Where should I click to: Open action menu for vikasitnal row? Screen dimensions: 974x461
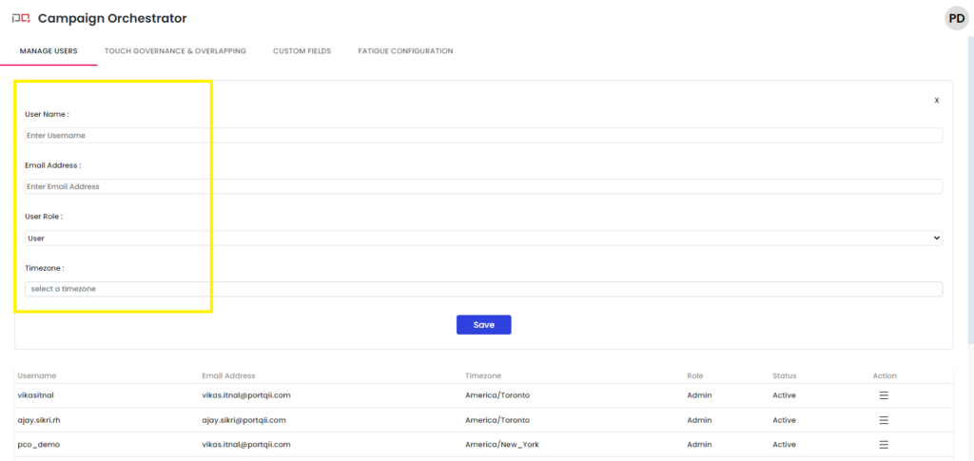point(884,395)
